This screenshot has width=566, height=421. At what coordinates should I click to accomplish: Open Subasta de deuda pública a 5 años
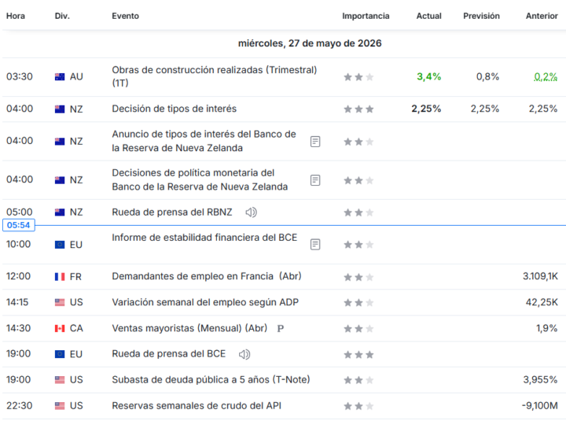click(x=211, y=379)
